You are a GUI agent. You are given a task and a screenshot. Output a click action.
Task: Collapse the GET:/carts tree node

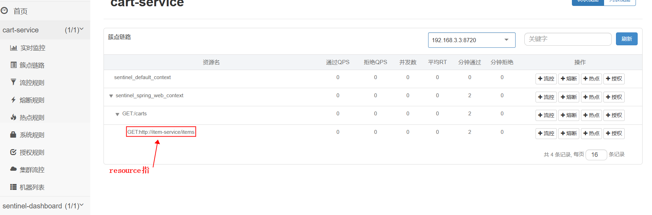(118, 114)
